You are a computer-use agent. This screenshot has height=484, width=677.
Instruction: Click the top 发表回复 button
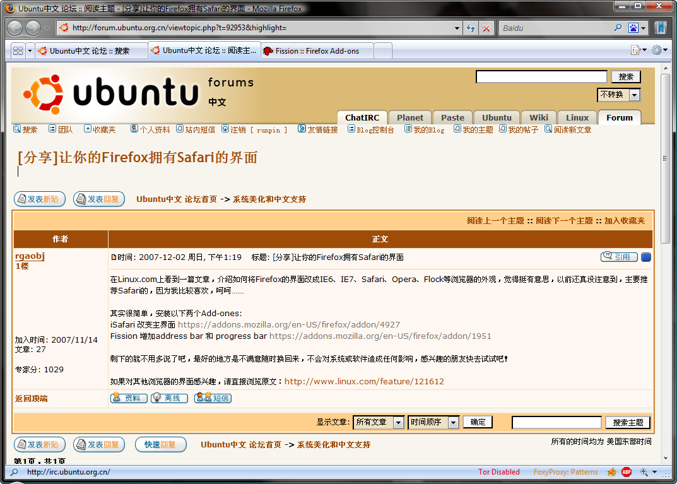(x=99, y=199)
